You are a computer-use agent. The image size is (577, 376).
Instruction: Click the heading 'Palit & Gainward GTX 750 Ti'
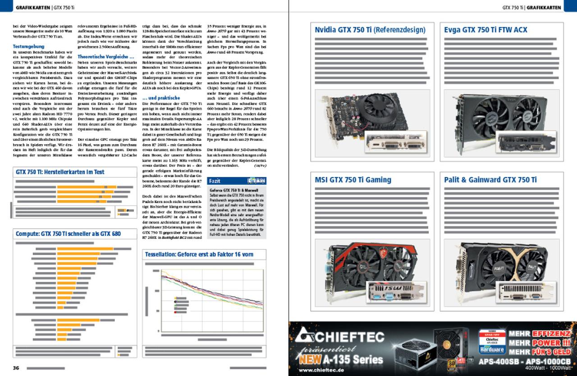(x=490, y=180)
